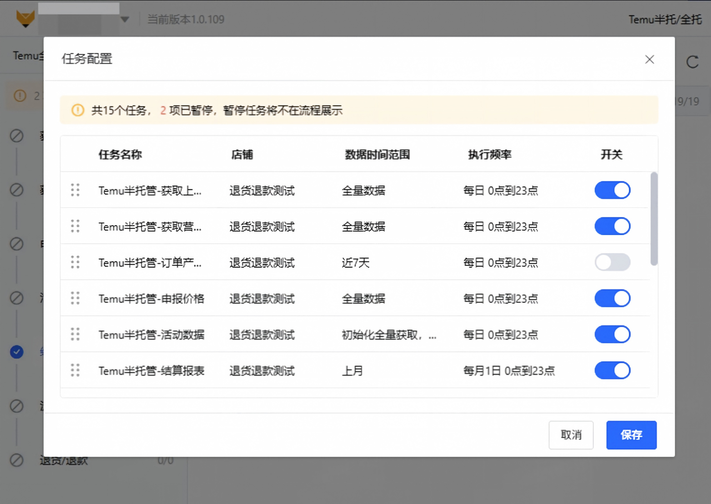The image size is (711, 504).
Task: Click the 上月 data range cell
Action: tap(353, 371)
